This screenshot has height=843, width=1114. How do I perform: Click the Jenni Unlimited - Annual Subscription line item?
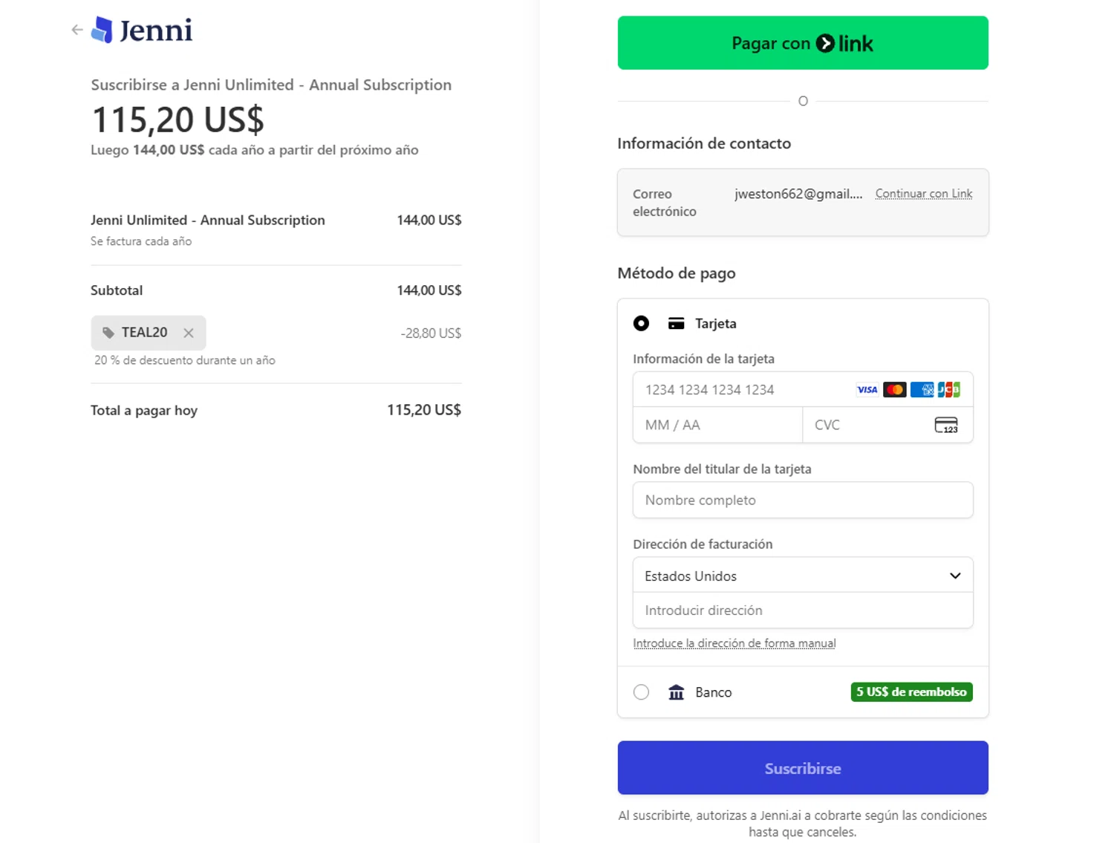tap(208, 220)
